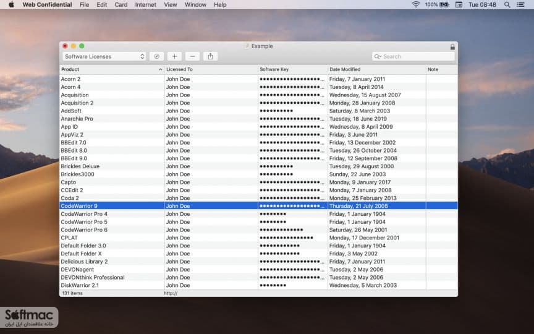Select the Acquisition 2 row

258,103
